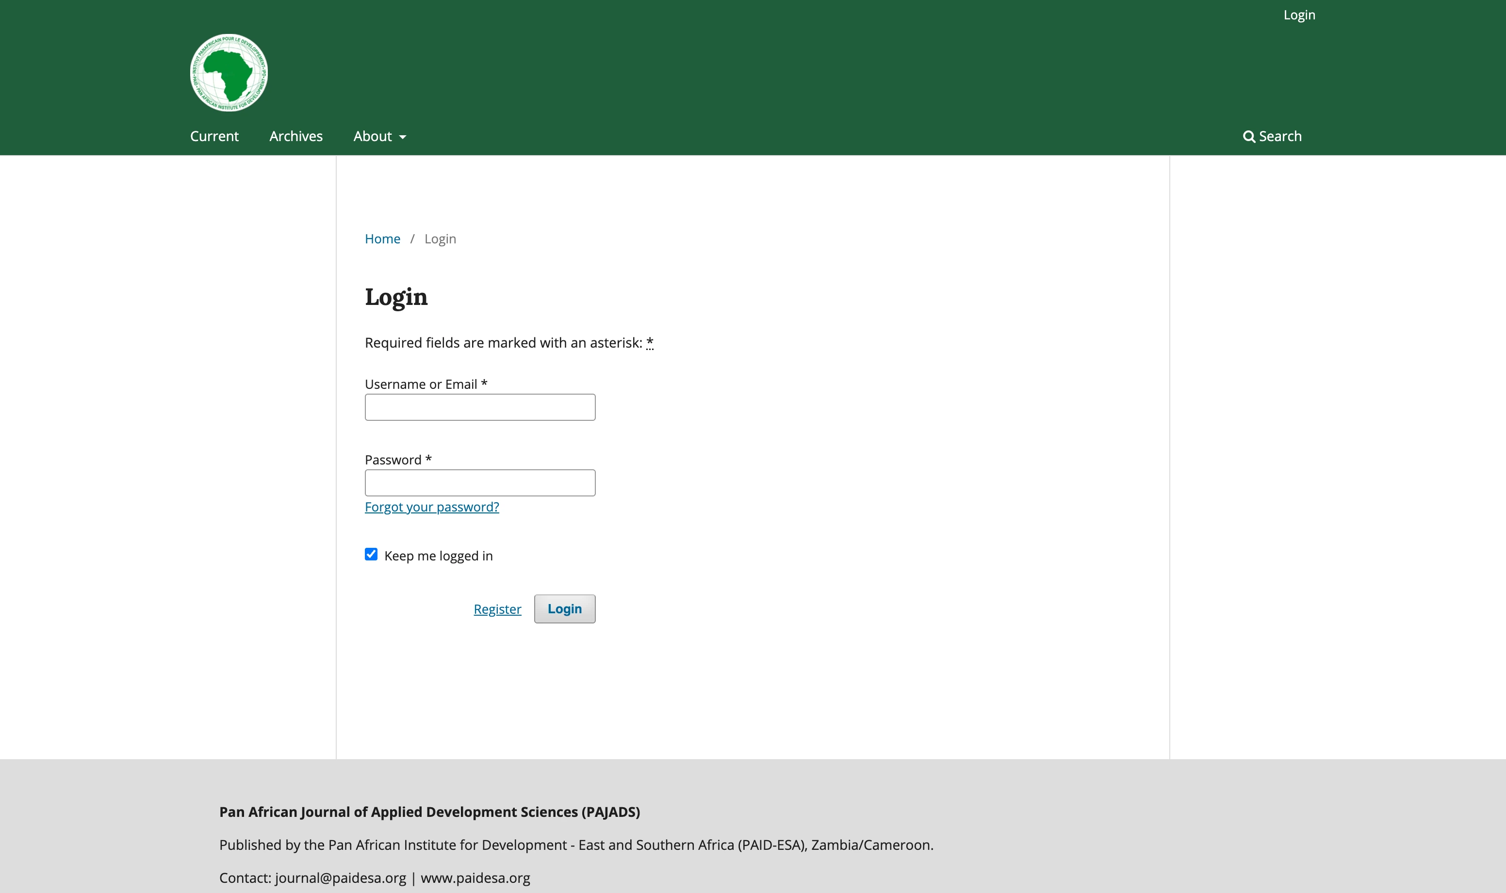1506x893 pixels.
Task: Open the Archives menu item
Action: (295, 136)
